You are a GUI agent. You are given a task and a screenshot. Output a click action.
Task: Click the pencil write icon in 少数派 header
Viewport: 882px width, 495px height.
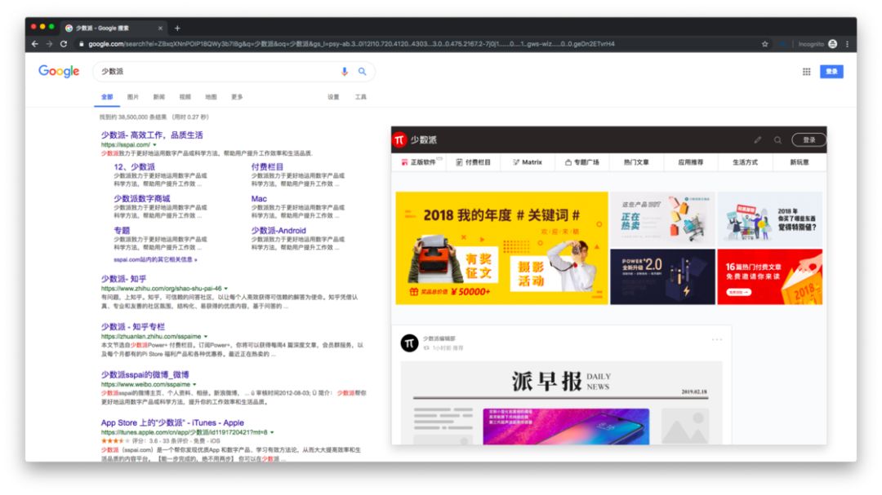(758, 140)
